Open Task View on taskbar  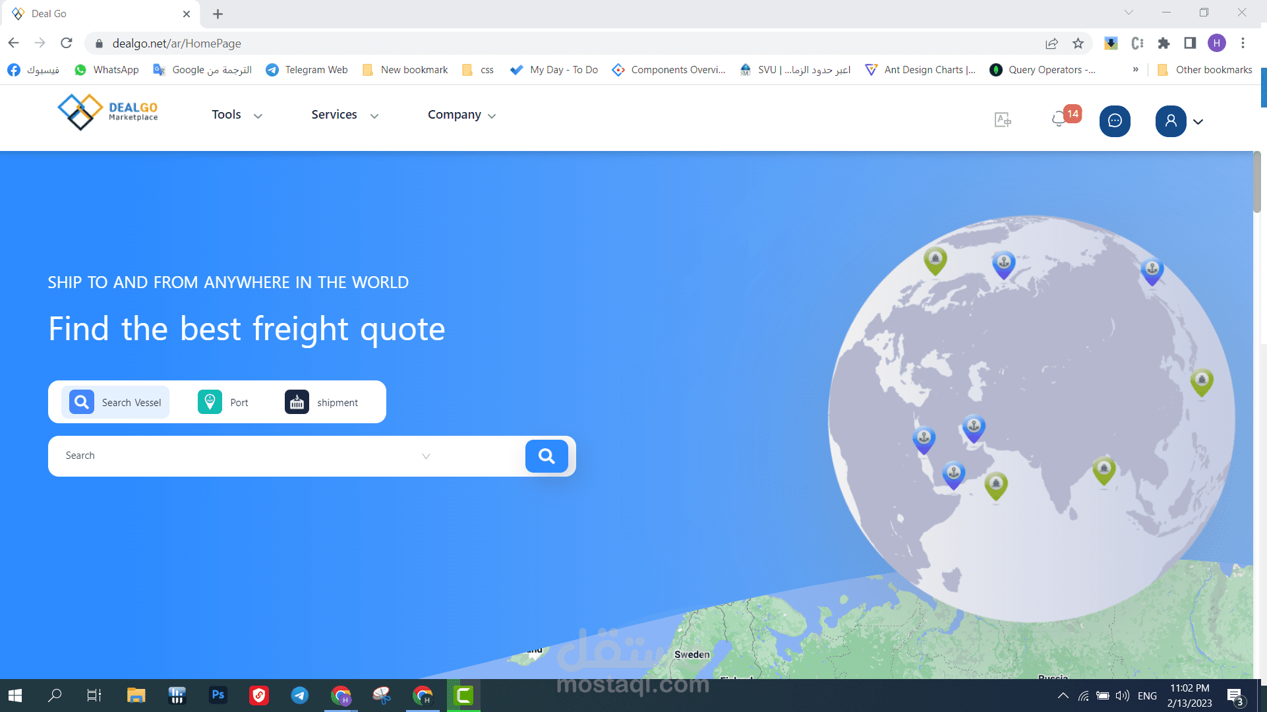tap(94, 696)
